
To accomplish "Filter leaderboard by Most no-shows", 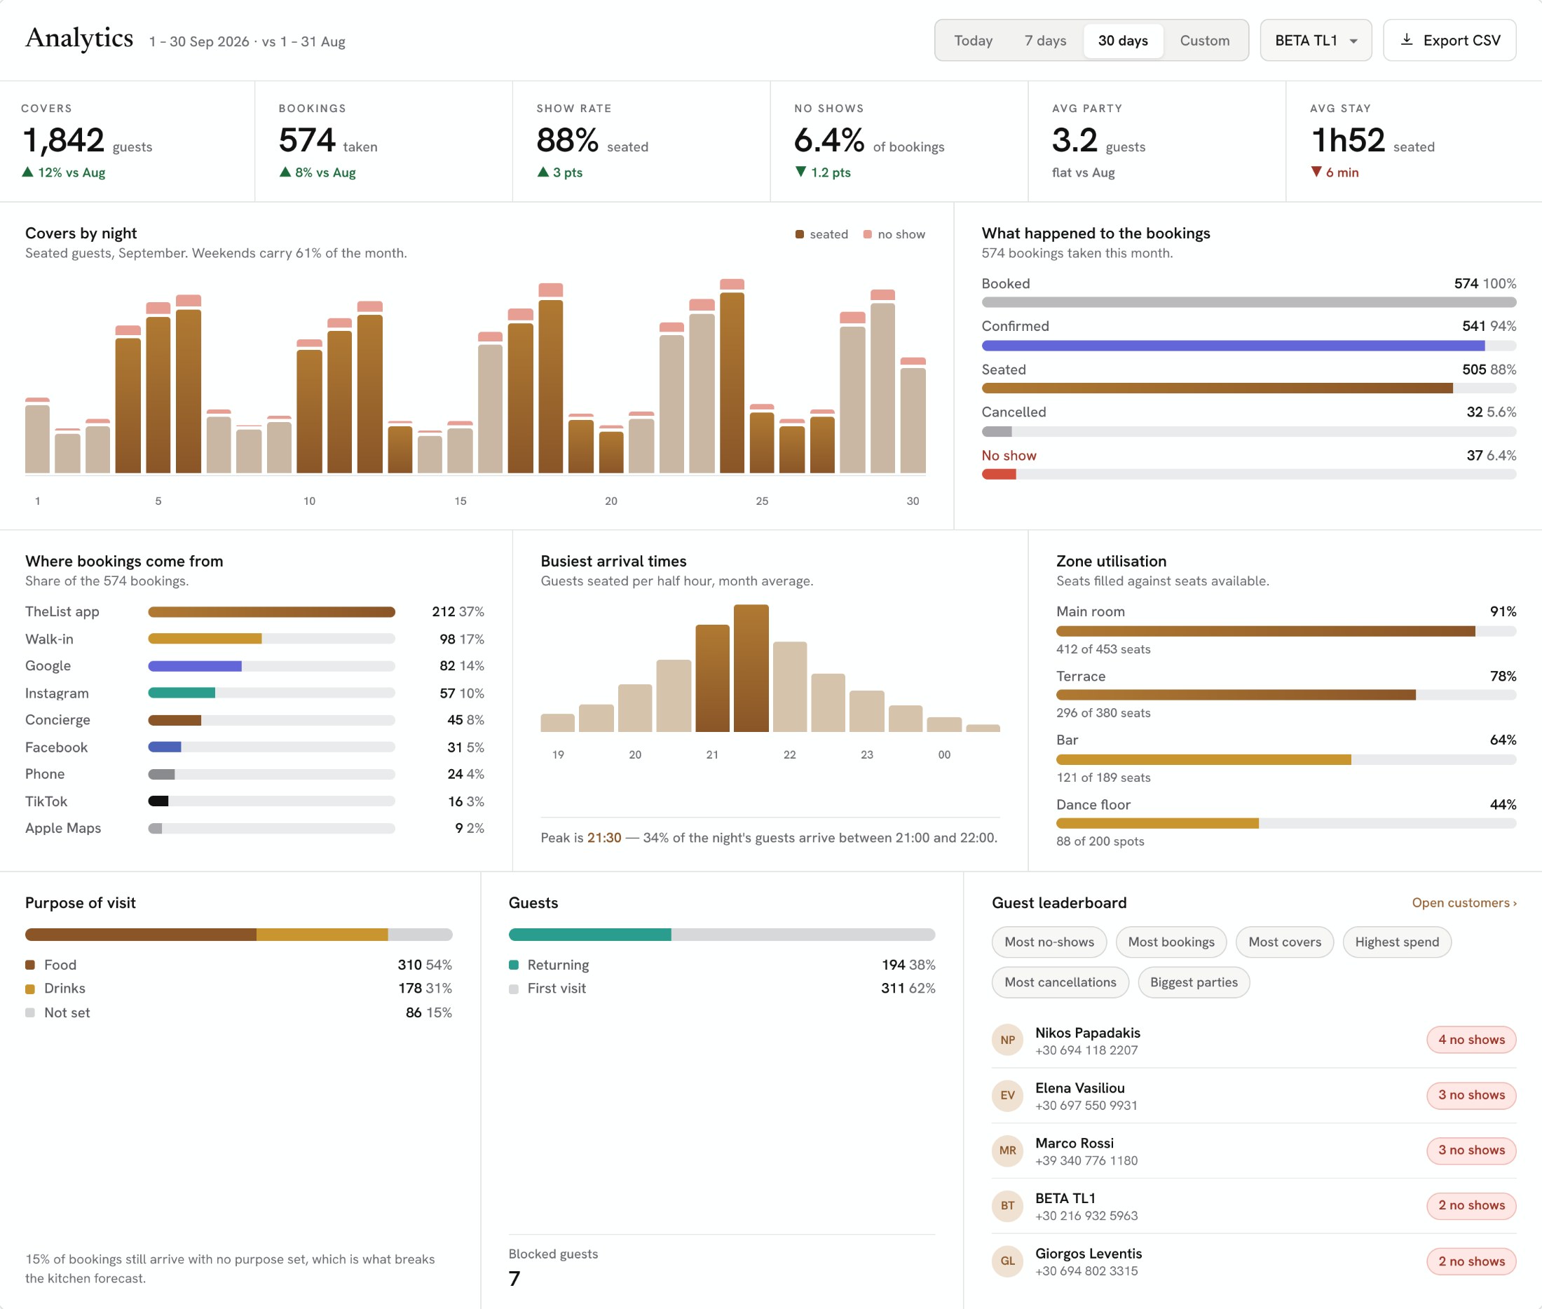I will 1048,942.
